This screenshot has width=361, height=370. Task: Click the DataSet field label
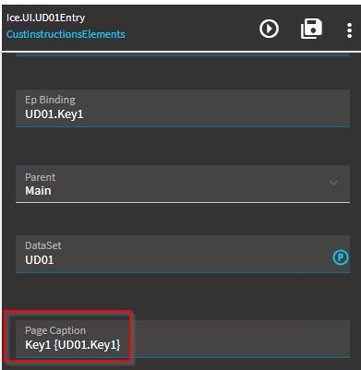point(43,245)
